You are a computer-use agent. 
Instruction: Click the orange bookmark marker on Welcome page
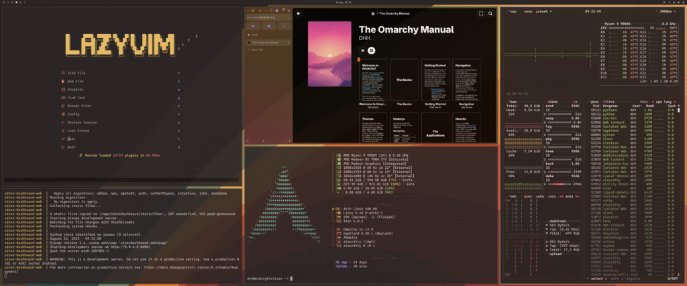click(x=358, y=60)
